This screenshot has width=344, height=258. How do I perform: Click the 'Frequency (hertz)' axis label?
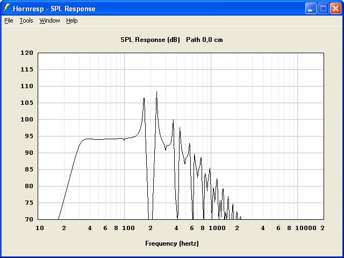tap(172, 243)
